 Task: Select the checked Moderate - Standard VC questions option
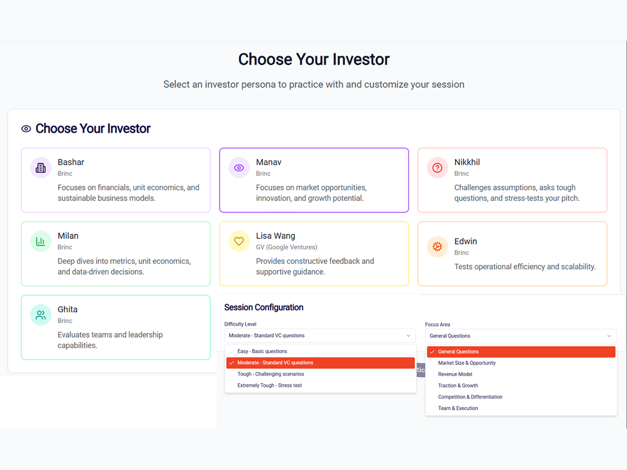(x=320, y=363)
